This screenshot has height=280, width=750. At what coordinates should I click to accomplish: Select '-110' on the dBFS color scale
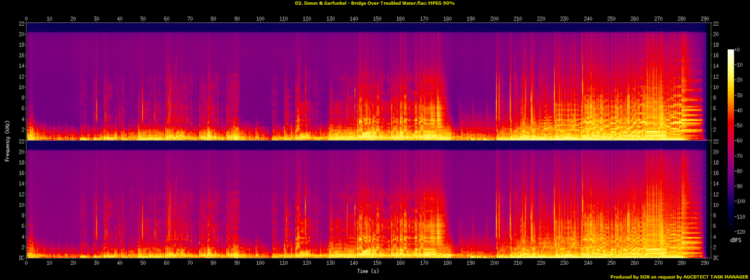741,217
